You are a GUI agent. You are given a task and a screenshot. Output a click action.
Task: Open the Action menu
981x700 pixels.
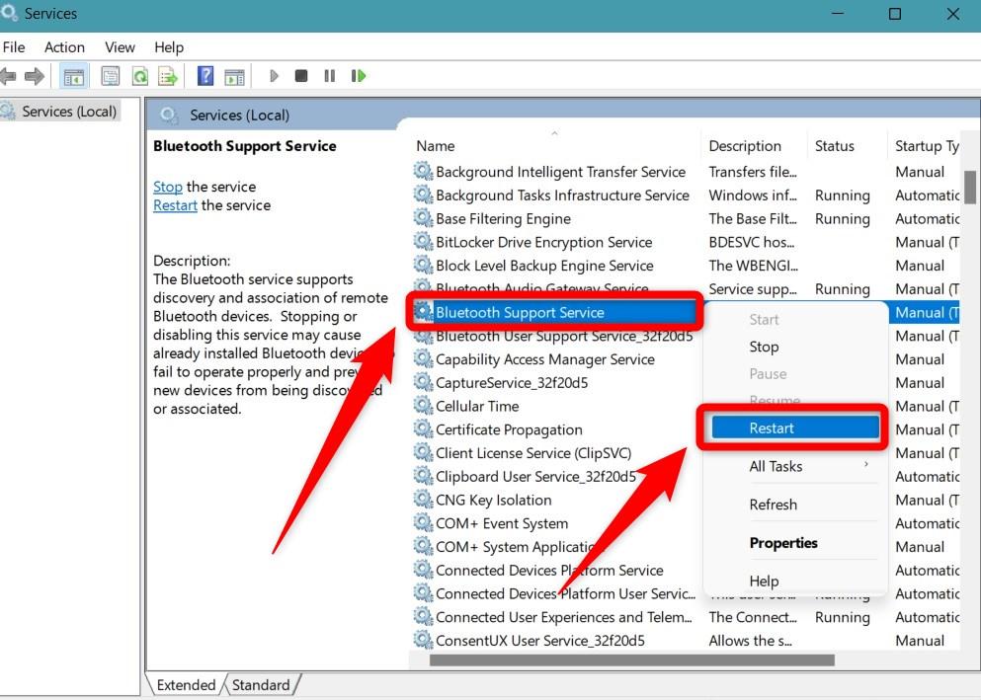[x=64, y=46]
